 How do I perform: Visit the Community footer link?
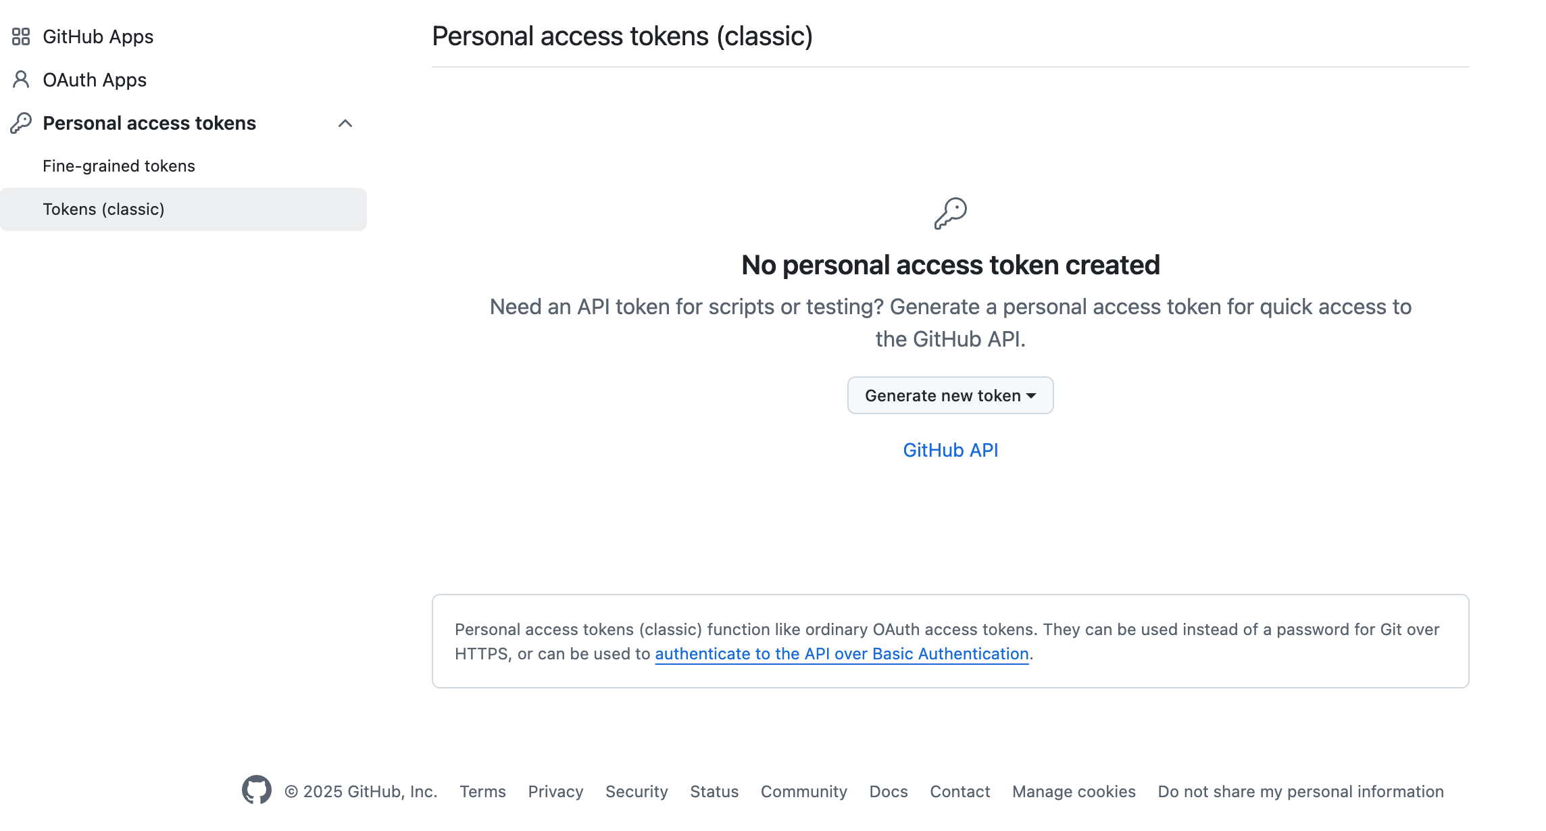coord(803,791)
